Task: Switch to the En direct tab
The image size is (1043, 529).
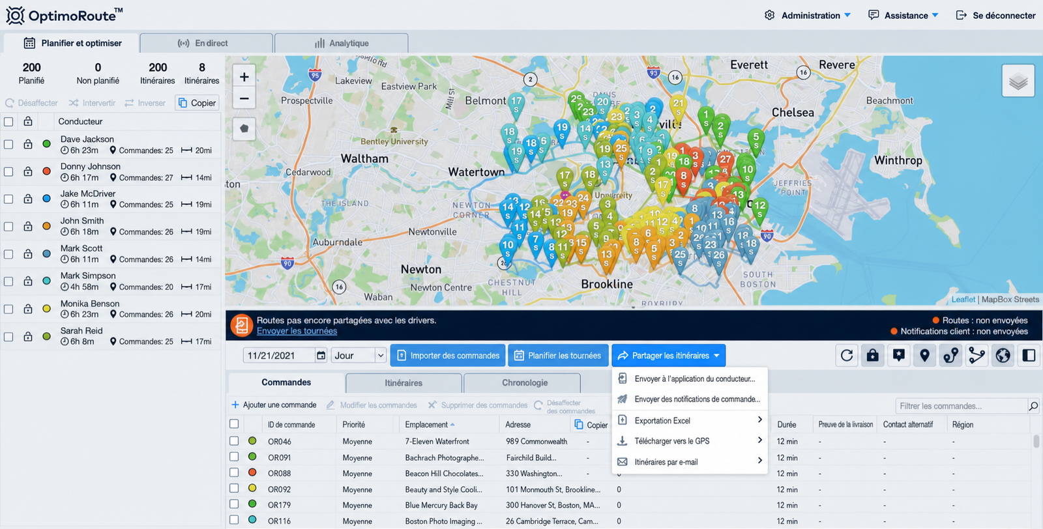Action: pos(206,43)
